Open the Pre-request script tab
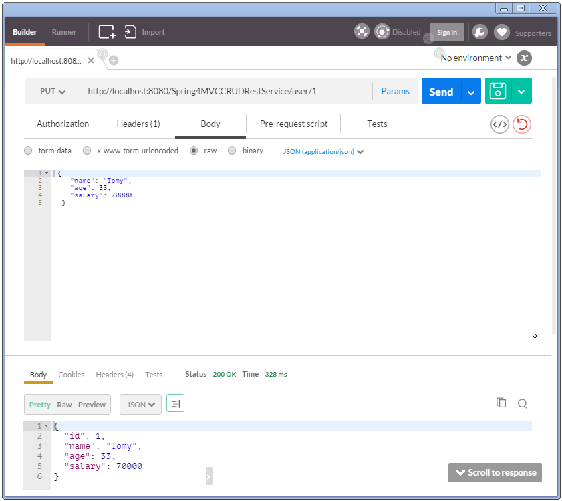562x501 pixels. coord(294,124)
